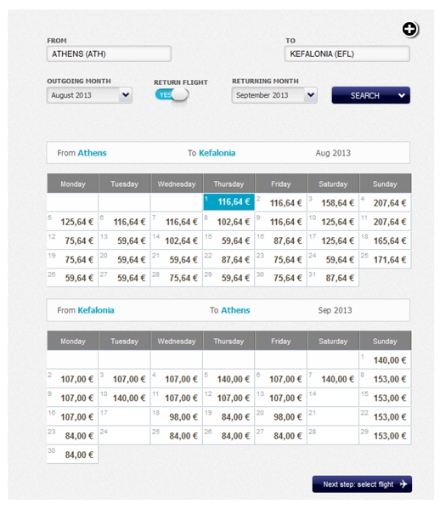This screenshot has width=440, height=509.
Task: Pick September 30 return fare 84,00 €
Action: (x=72, y=455)
